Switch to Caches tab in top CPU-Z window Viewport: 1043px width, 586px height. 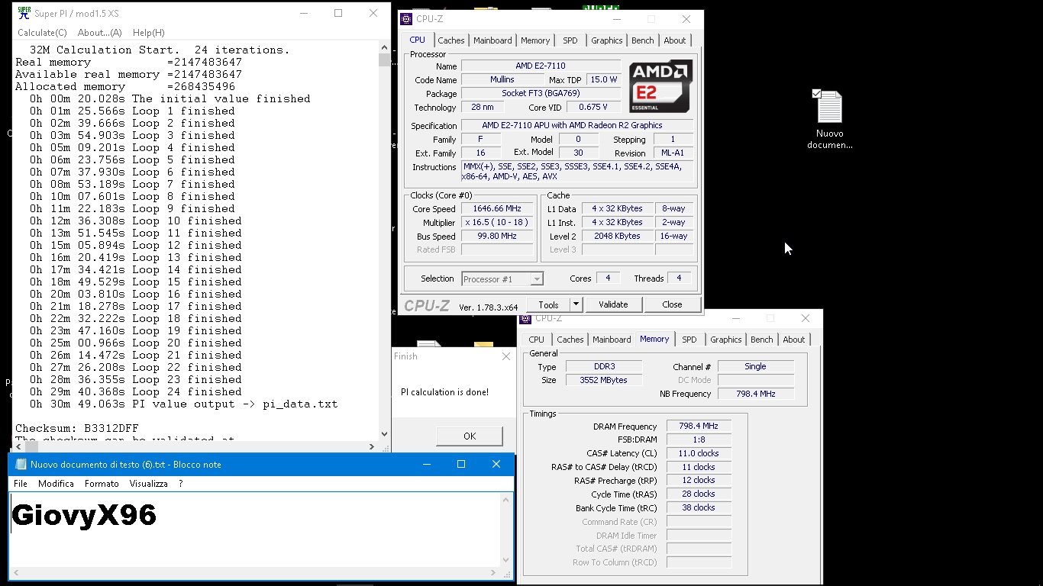[x=450, y=40]
